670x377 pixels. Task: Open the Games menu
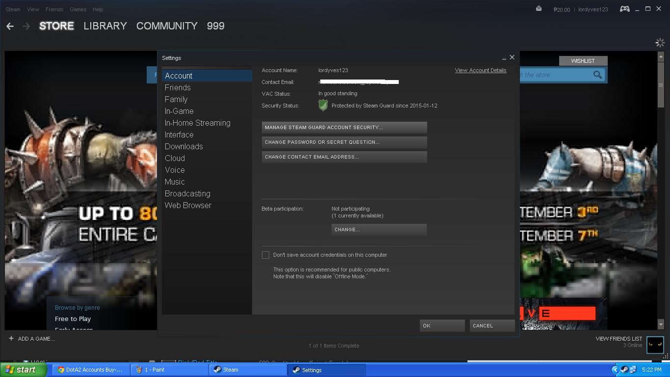(78, 9)
